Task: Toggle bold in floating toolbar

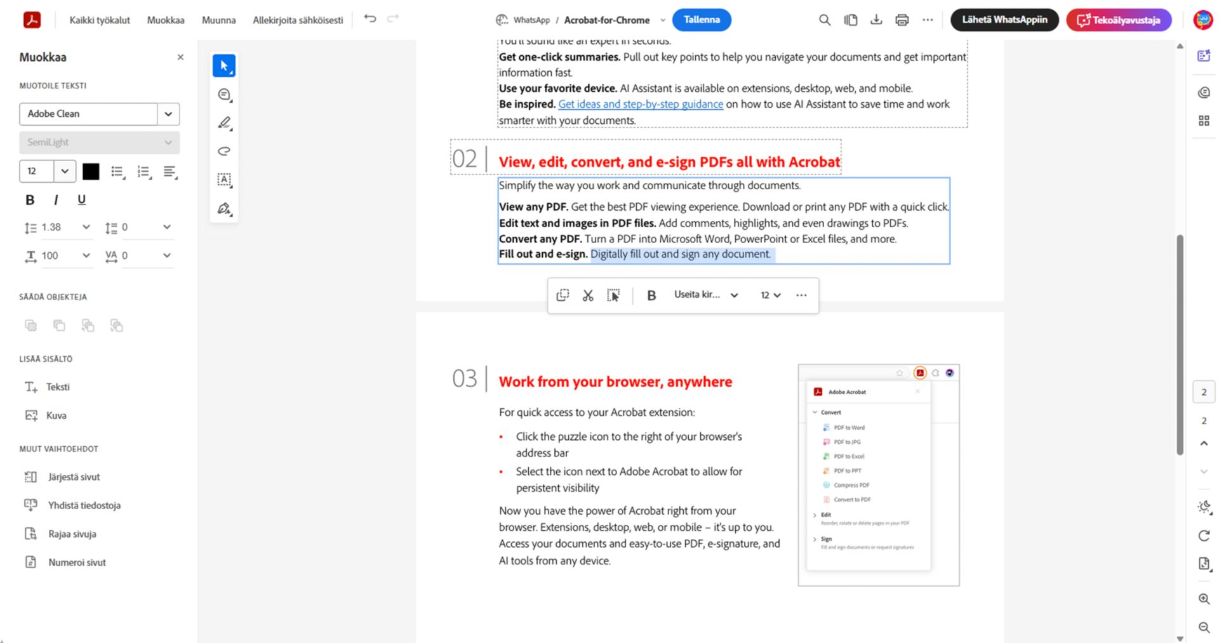Action: point(651,295)
